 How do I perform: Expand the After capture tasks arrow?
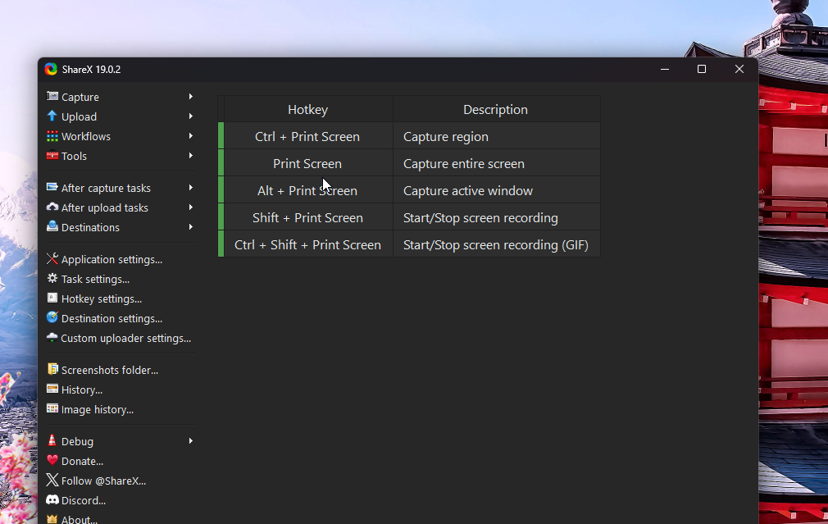(x=191, y=188)
